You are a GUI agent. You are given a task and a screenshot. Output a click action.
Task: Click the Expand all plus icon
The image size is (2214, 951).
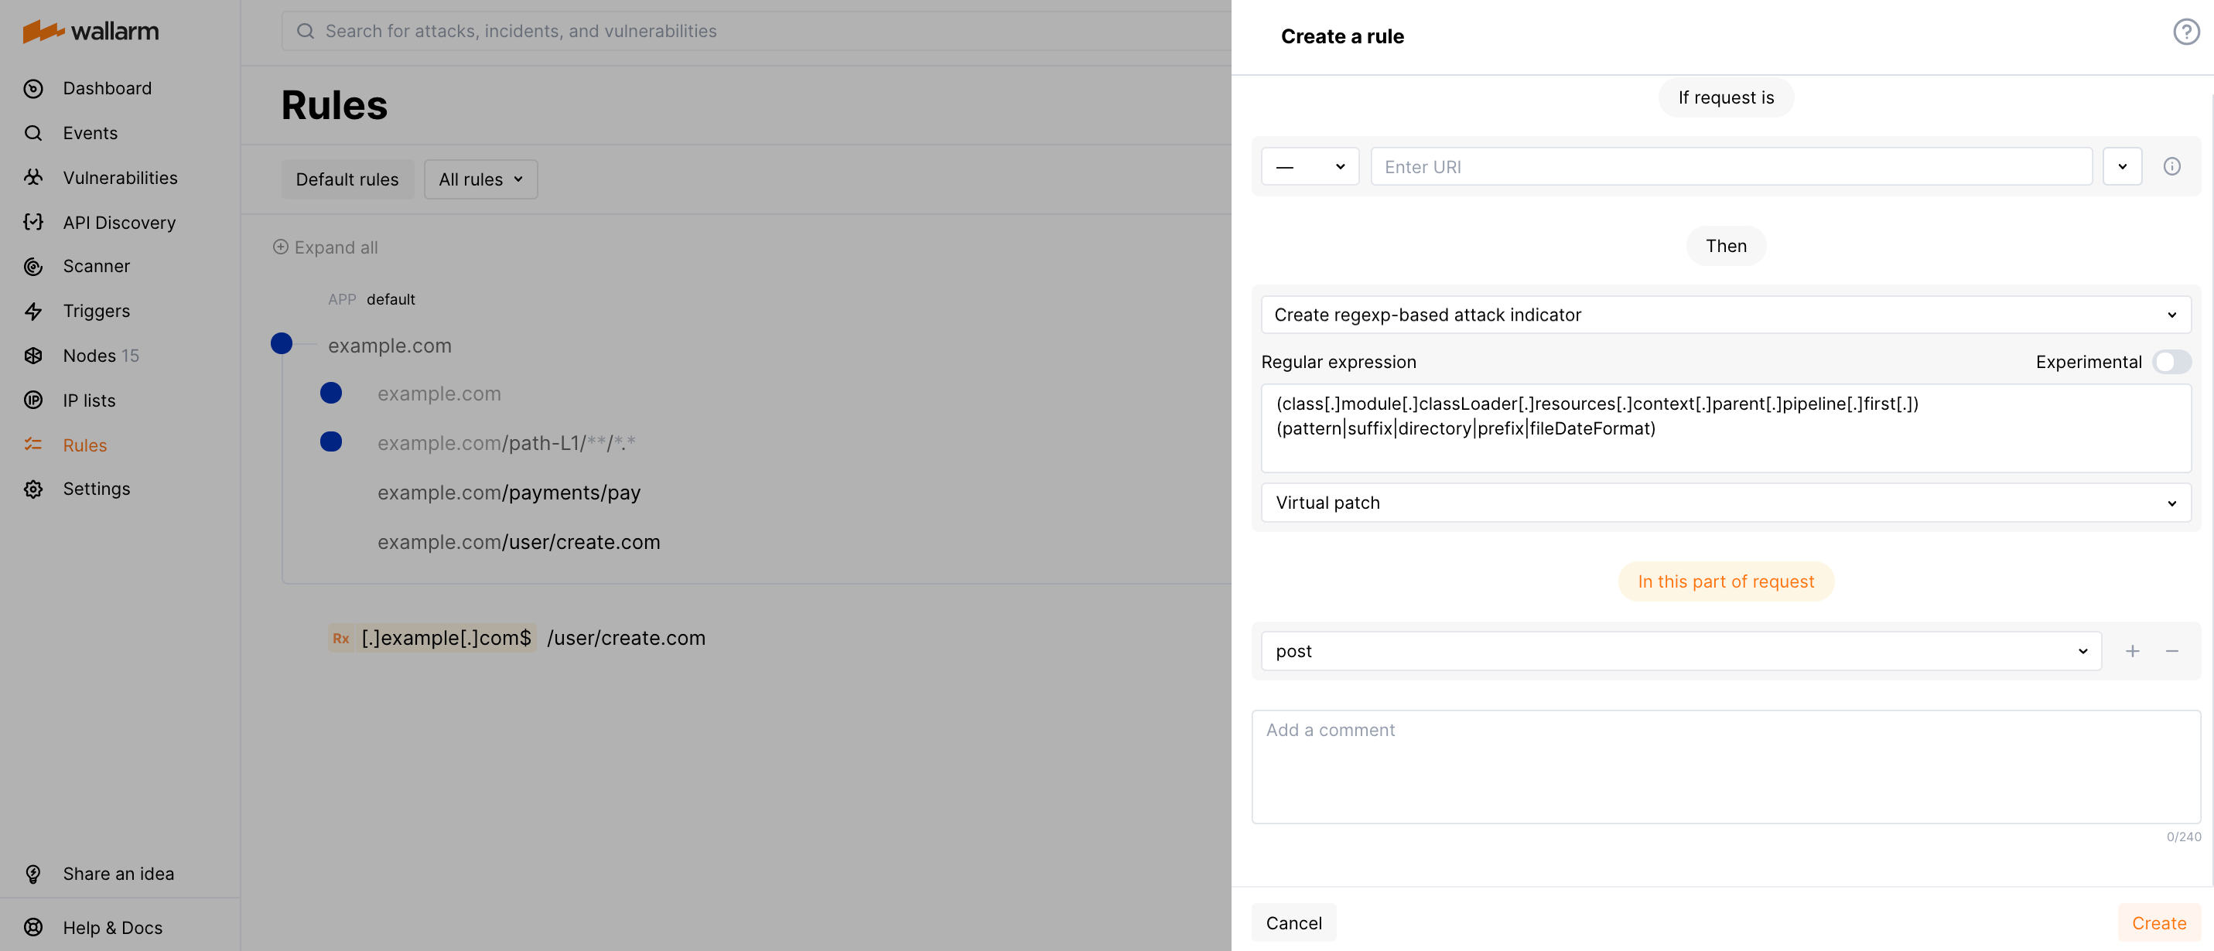click(x=280, y=247)
